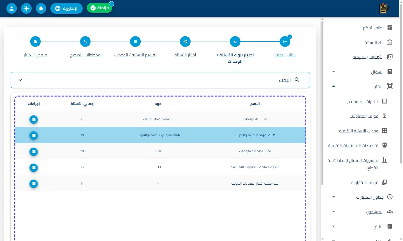Open actions for بنك اسئلة اختبار المعادلة الدولية
Image resolution: width=403 pixels, height=241 pixels.
click(34, 184)
